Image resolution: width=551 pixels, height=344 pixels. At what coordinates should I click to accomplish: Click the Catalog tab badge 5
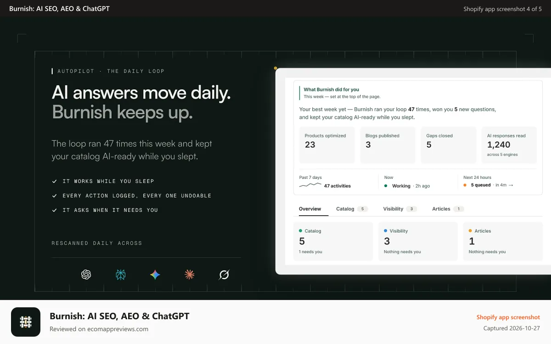(x=362, y=209)
